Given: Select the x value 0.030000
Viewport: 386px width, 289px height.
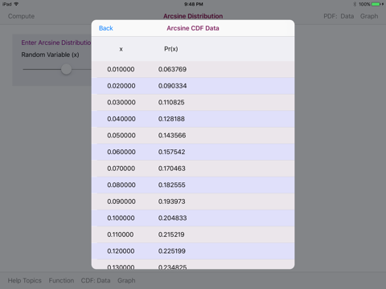Looking at the screenshot, I should 121,102.
